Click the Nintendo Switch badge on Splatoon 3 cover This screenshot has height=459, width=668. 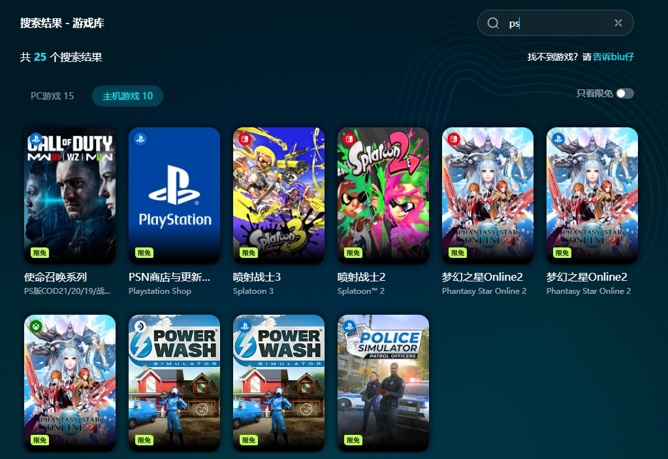click(244, 139)
